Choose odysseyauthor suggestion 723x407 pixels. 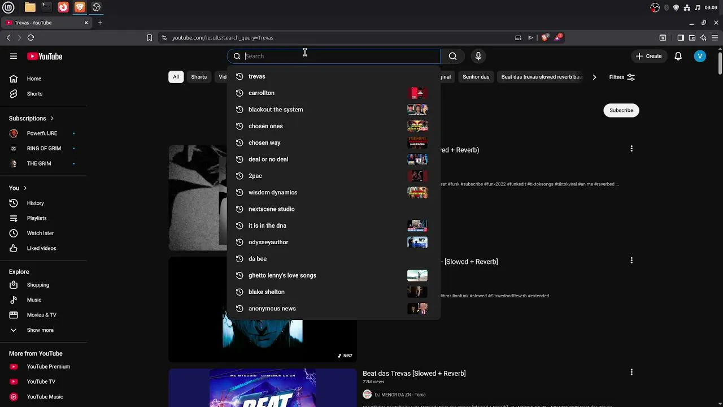point(333,242)
